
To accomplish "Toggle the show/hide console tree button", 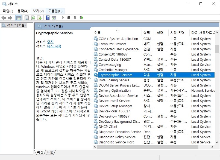I will click(19, 18).
